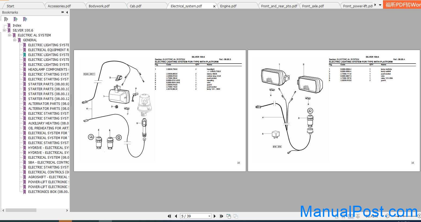
Task: Click the bookmark icon beside GENERAL
Action: click(19, 40)
